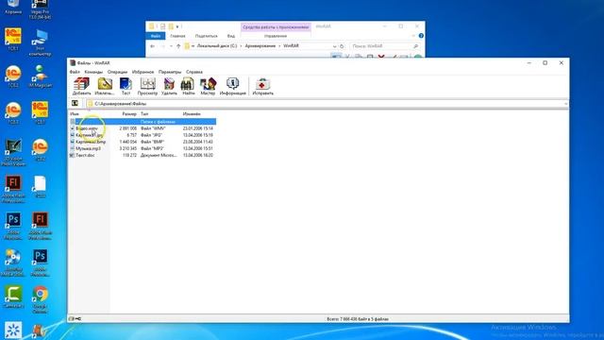
Task: Open the Google Chrome desktop shortcut
Action: [x=40, y=299]
